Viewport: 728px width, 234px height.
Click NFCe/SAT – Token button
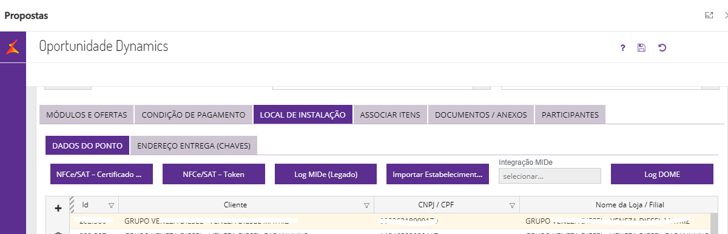click(x=214, y=174)
